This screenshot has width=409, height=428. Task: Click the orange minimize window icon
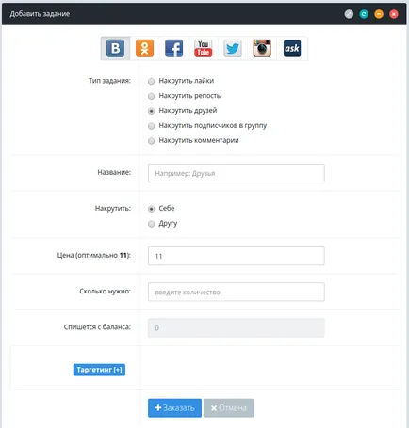pyautogui.click(x=379, y=14)
